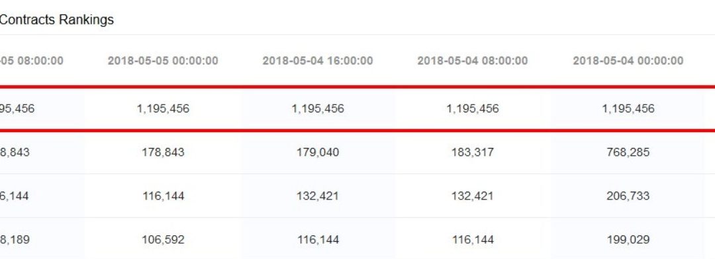
Task: Click 1,195,456 under 2018-05-05 00:00:00
Action: pyautogui.click(x=163, y=109)
